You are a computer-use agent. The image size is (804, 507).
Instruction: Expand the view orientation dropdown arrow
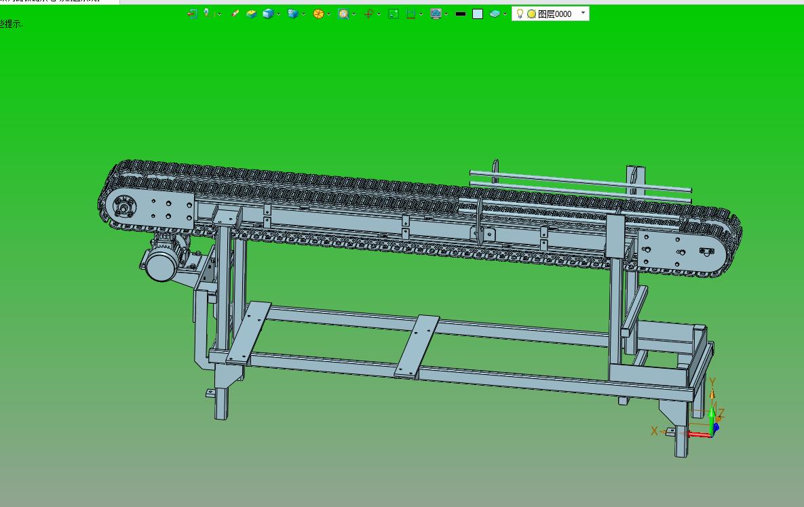click(303, 14)
